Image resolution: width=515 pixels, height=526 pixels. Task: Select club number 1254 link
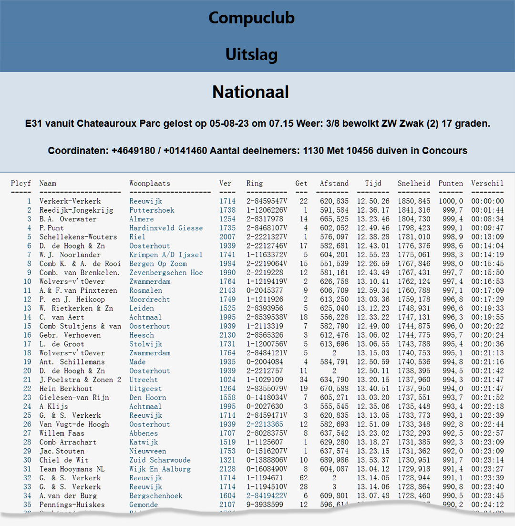tap(227, 219)
